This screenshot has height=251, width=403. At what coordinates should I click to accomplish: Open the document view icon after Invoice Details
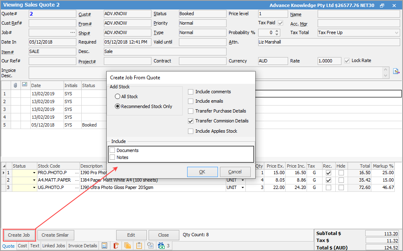point(105,246)
